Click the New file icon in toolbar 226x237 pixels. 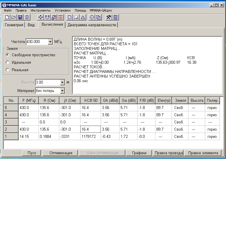[7, 17]
